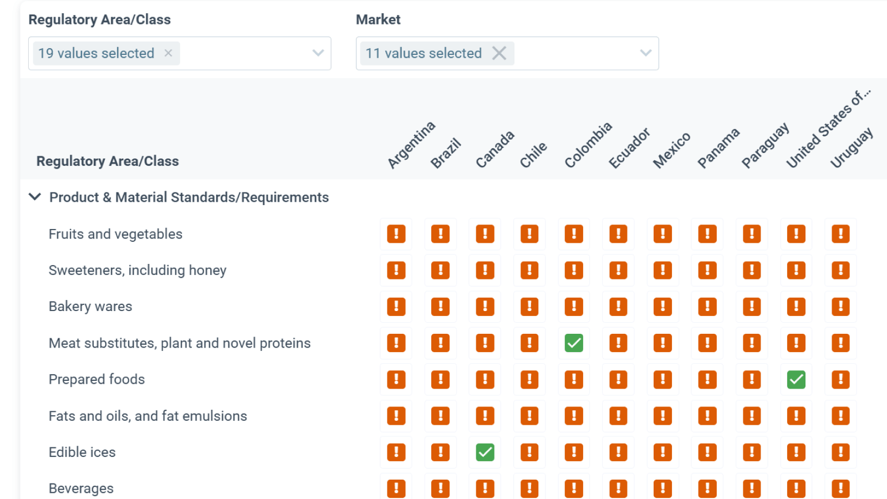
Task: Click the Regulatory Area/Class table column header
Action: tap(108, 161)
